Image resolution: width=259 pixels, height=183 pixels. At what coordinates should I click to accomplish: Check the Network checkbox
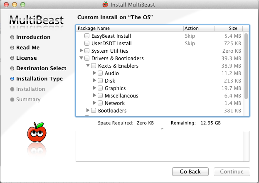click(x=100, y=103)
